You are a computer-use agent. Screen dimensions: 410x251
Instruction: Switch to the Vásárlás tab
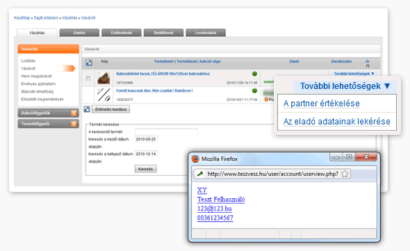[x=37, y=33]
